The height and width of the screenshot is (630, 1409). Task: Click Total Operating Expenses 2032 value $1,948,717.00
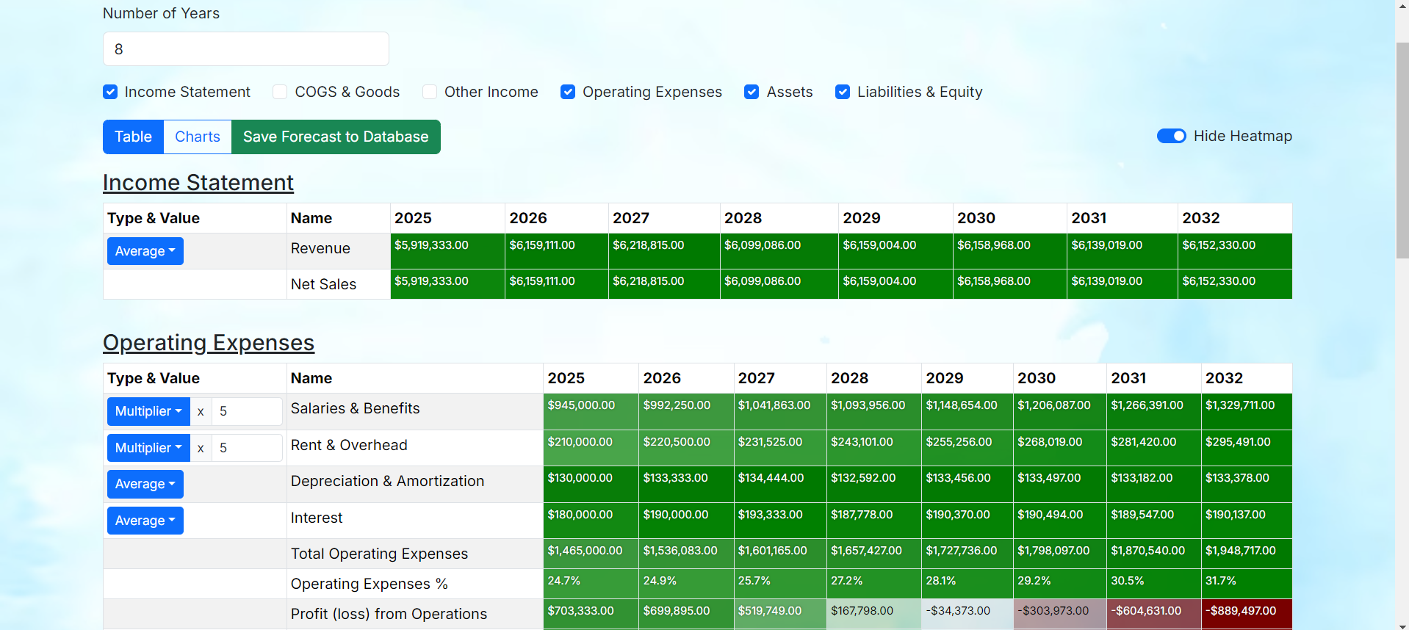[x=1247, y=554]
